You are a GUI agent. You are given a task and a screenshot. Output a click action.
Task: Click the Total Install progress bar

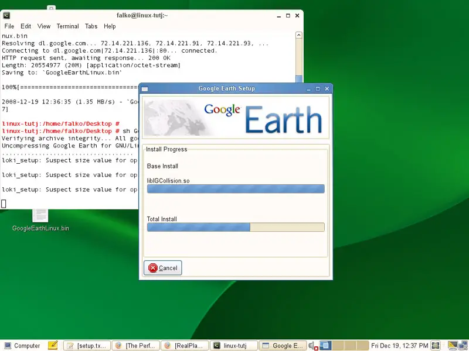(236, 227)
